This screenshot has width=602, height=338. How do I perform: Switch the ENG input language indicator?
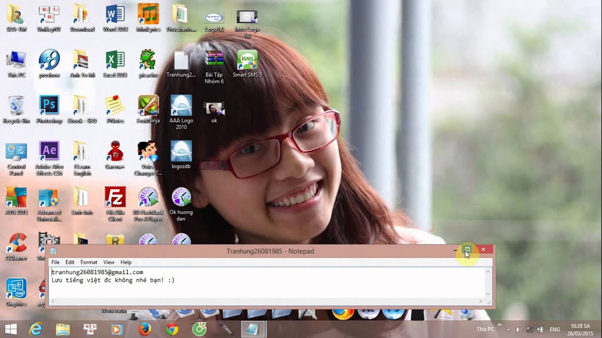pyautogui.click(x=555, y=330)
